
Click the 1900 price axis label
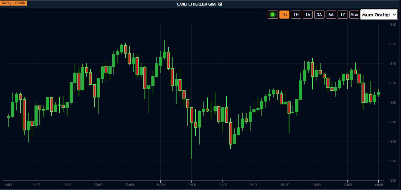(x=393, y=141)
